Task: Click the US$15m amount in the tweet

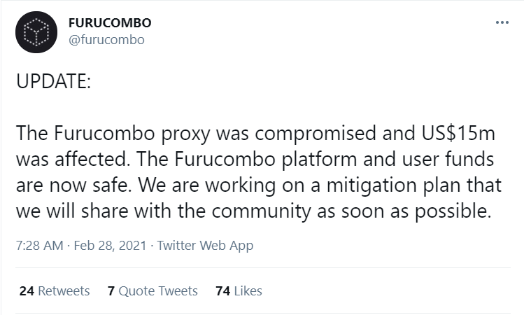Action: click(459, 133)
